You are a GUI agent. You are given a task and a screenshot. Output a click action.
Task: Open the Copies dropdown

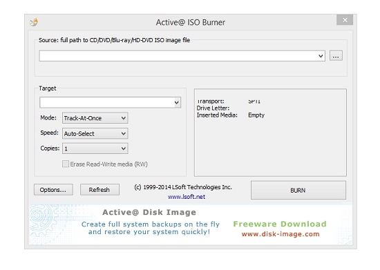[x=95, y=148]
